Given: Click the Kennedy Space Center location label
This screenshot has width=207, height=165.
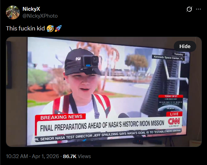Looking at the screenshot, I should [169, 58].
